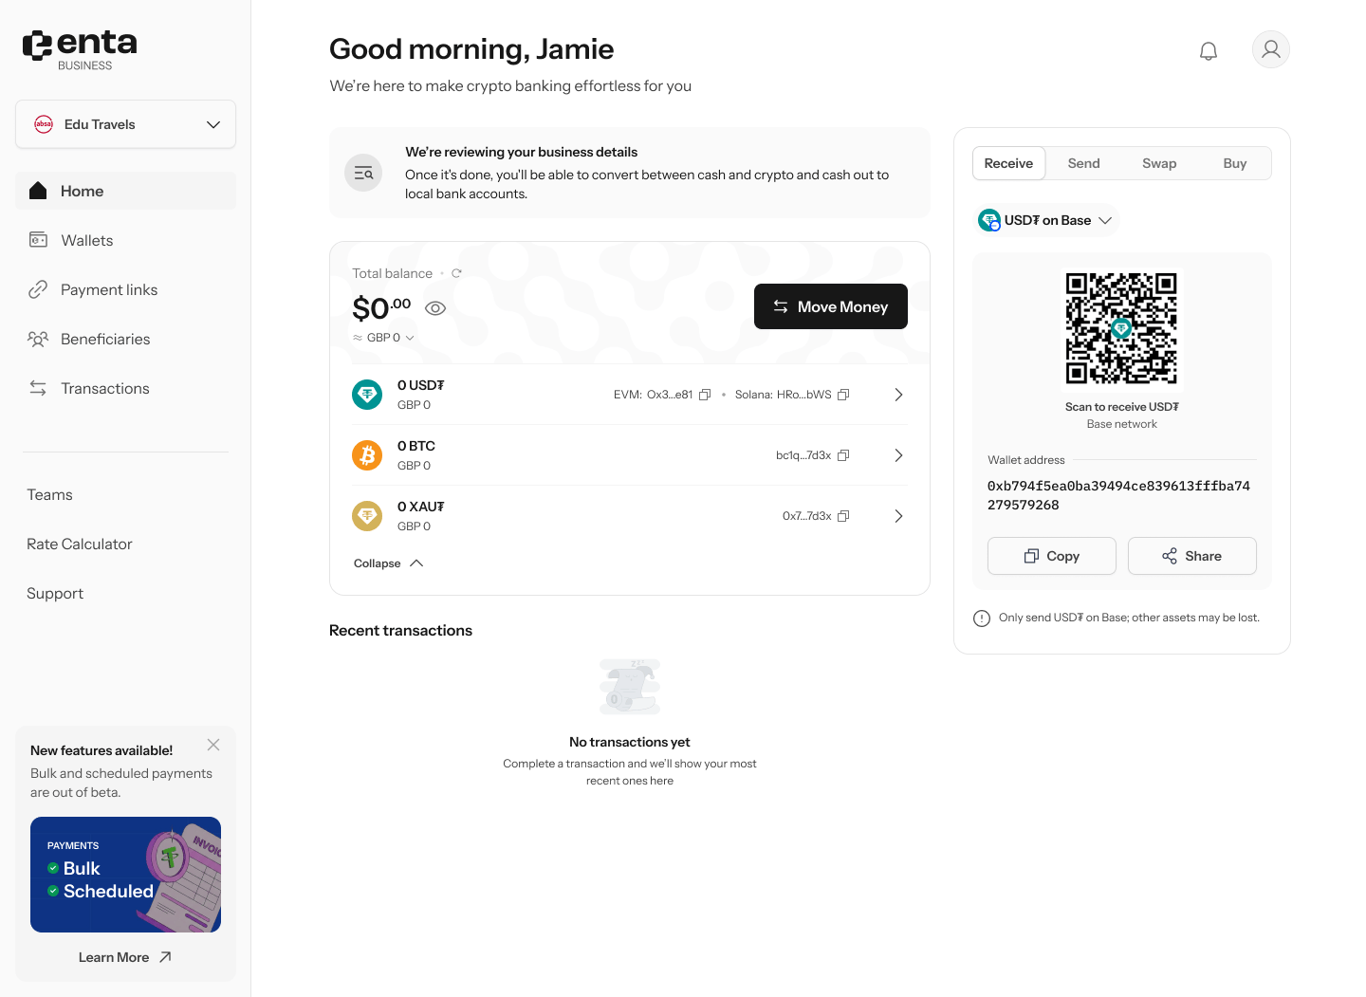Open the Edu Travels business dropdown

click(125, 124)
